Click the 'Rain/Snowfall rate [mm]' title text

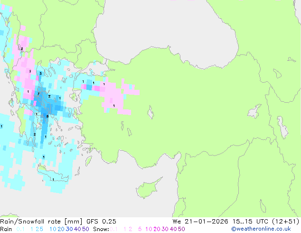[41, 222]
